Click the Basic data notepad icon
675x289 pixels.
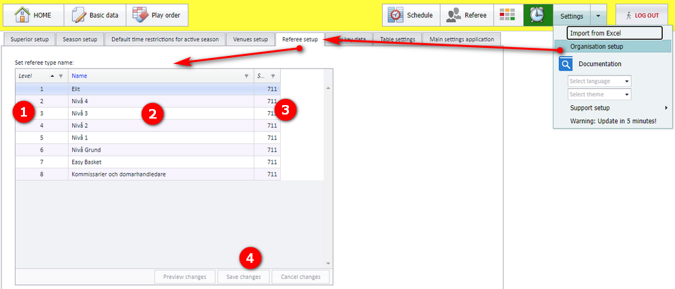tap(79, 15)
